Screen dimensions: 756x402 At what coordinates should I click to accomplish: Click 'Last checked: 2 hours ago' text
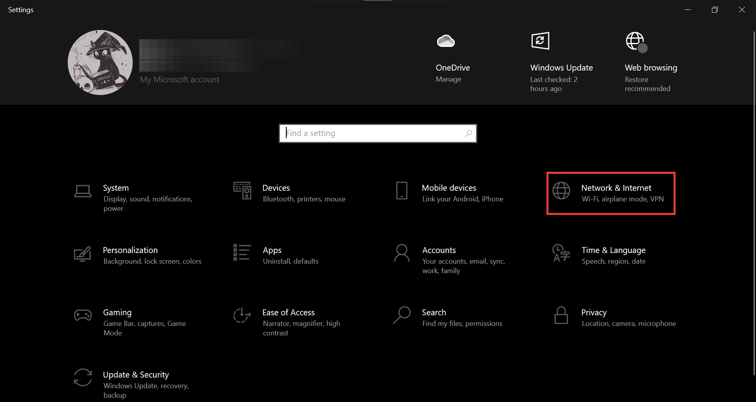(554, 84)
